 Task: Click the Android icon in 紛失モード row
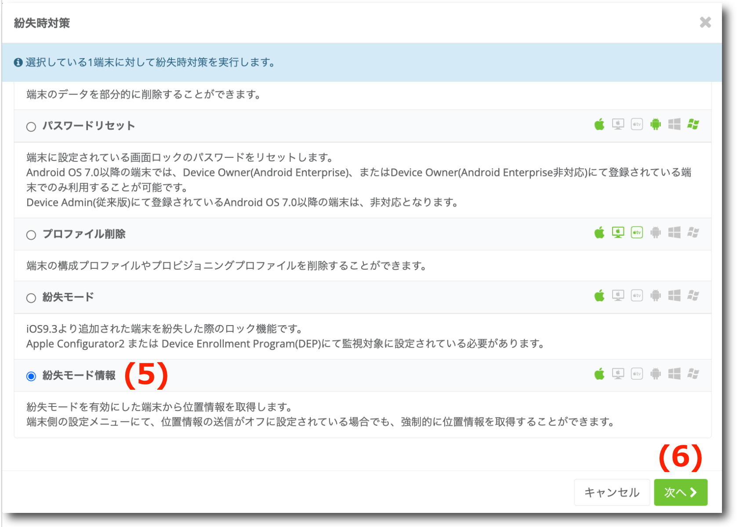(x=656, y=296)
